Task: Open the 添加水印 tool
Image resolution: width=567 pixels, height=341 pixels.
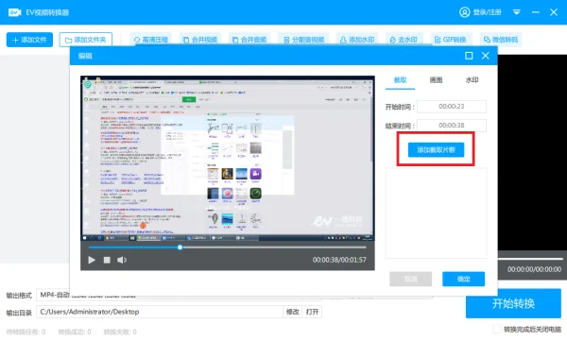Action: coord(357,40)
